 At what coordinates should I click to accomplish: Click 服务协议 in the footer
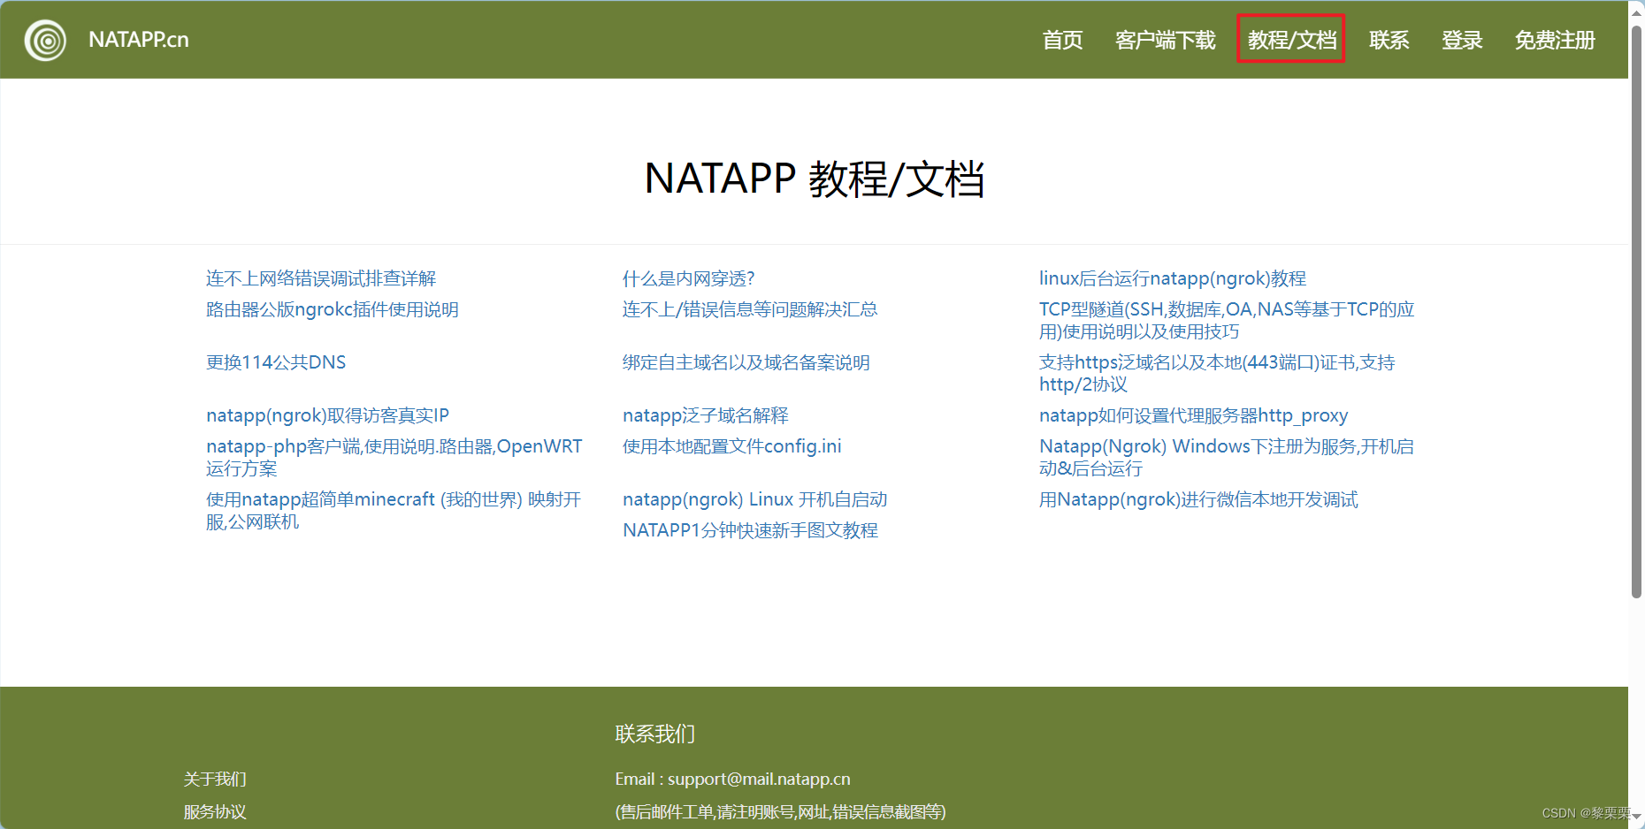coord(215,811)
